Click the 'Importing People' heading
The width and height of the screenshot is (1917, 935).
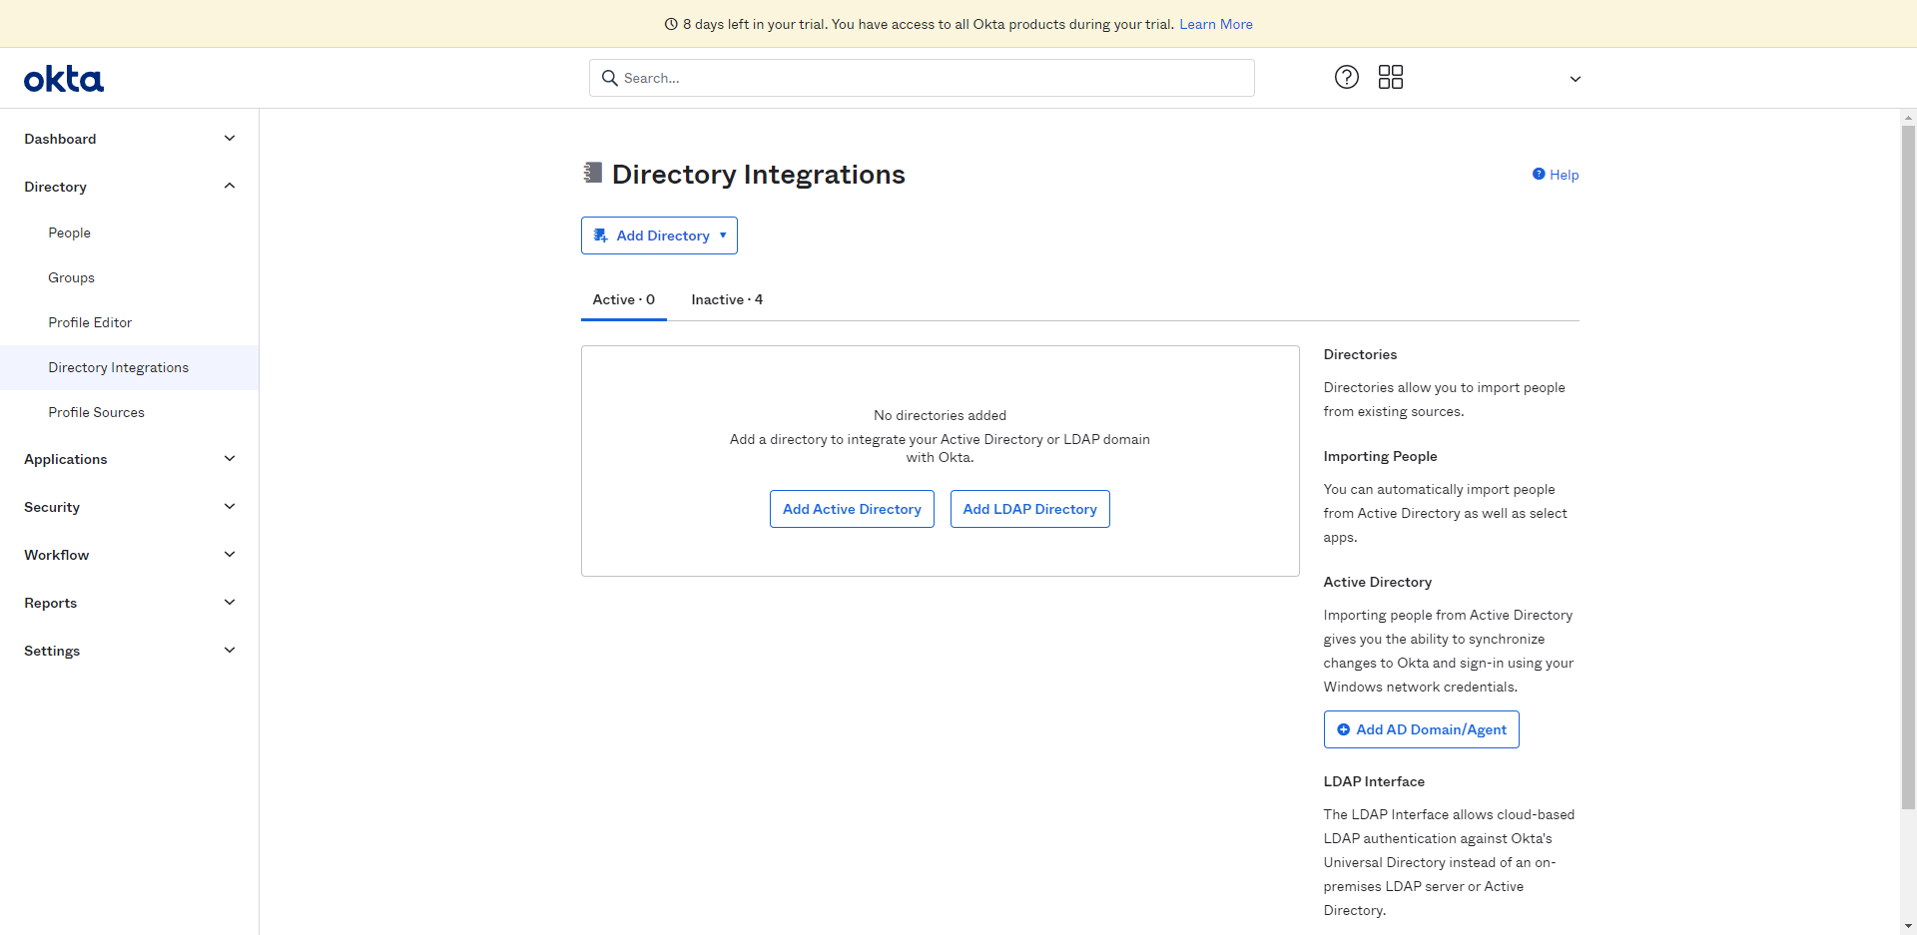[x=1380, y=456]
